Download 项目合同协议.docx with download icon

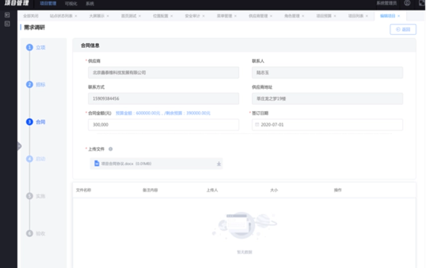click(218, 164)
